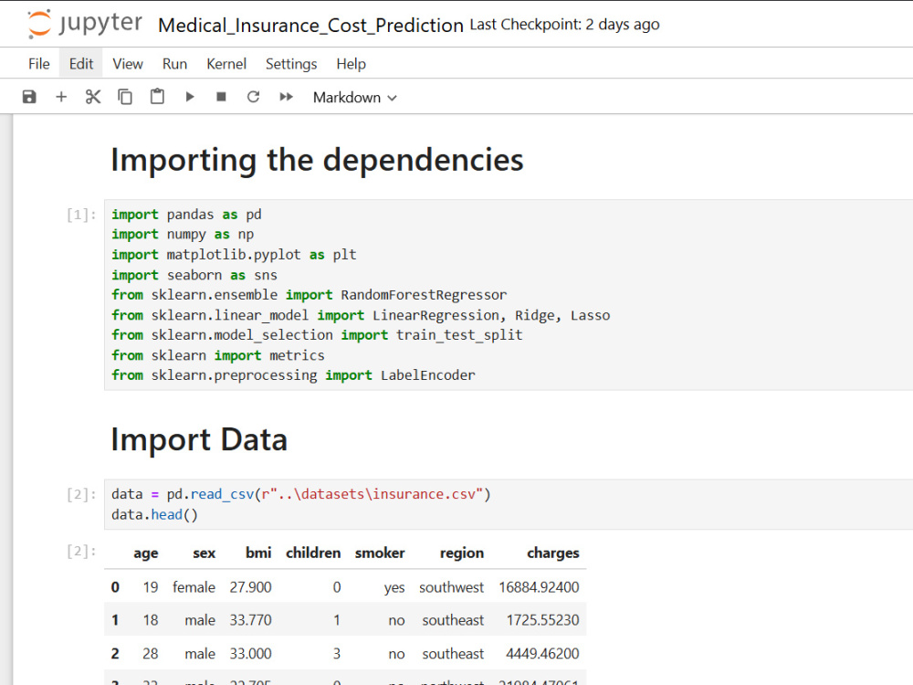Run the selected cell with play icon
Viewport: 913px width, 685px height.
(189, 97)
